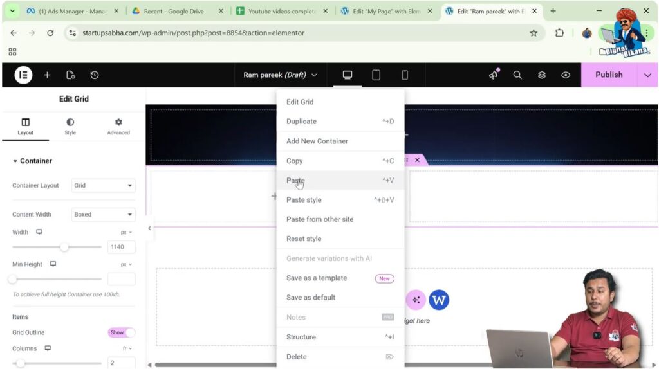Click the Elementor logo menu icon
This screenshot has width=659, height=369.
[23, 75]
